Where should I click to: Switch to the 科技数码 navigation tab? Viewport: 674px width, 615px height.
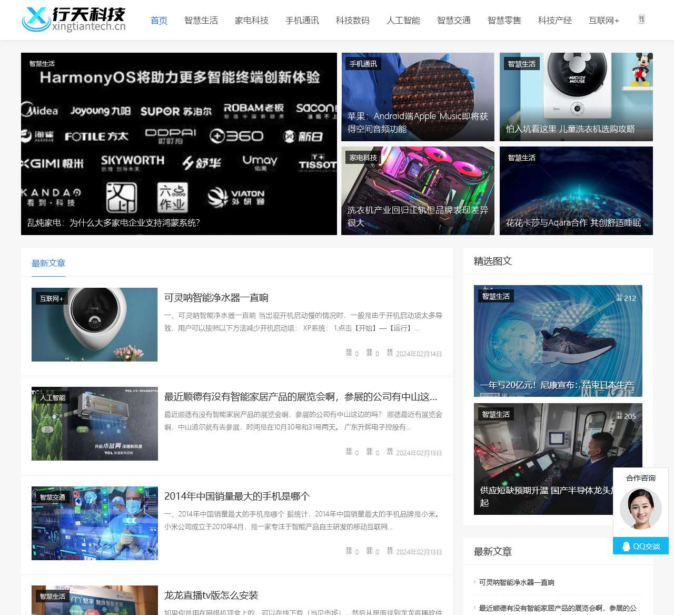tap(352, 21)
